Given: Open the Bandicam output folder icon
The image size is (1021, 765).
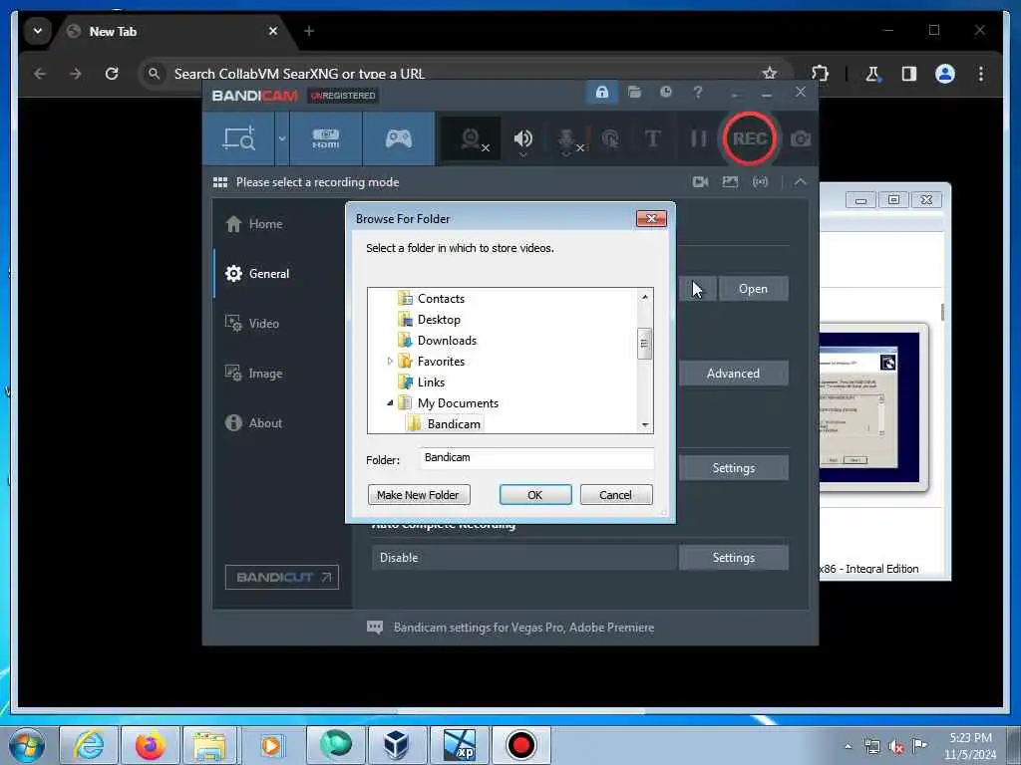Looking at the screenshot, I should click(634, 93).
